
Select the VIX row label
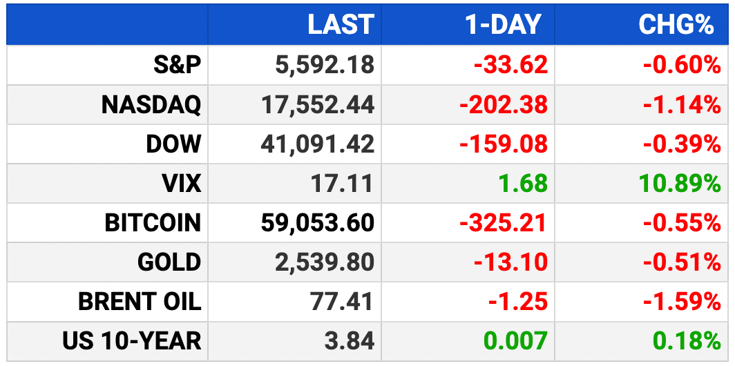coord(180,183)
